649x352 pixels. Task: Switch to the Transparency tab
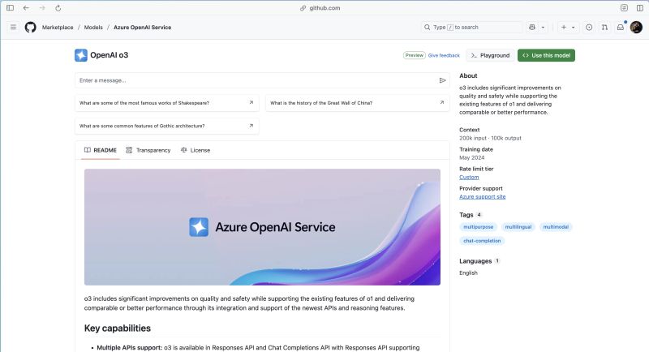(x=148, y=150)
